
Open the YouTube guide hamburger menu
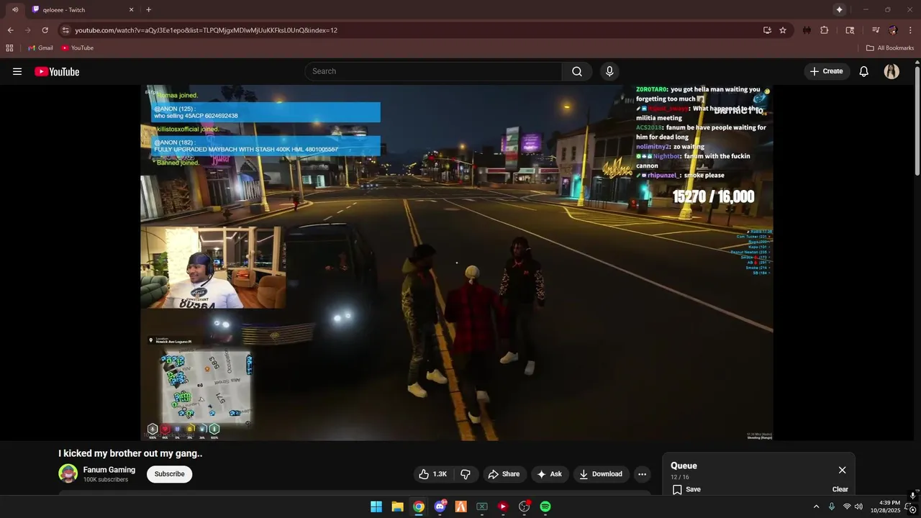pos(17,71)
